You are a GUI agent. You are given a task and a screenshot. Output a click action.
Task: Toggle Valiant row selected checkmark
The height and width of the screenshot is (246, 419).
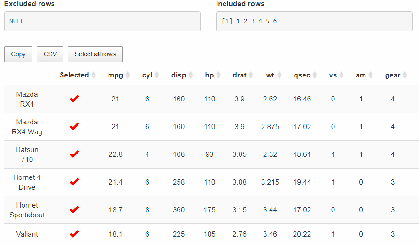click(x=74, y=234)
